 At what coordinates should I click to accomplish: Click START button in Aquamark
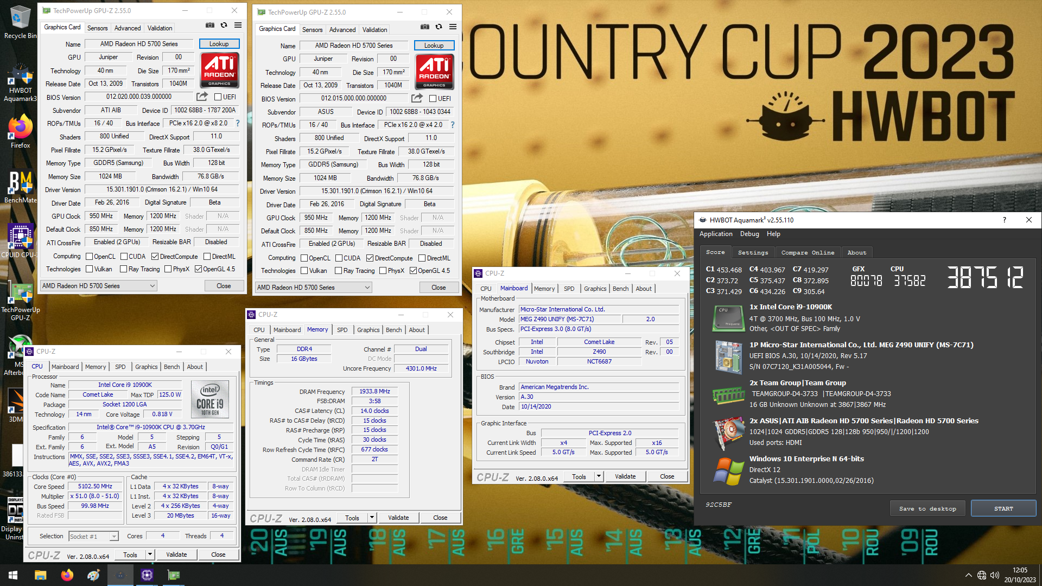tap(1003, 508)
